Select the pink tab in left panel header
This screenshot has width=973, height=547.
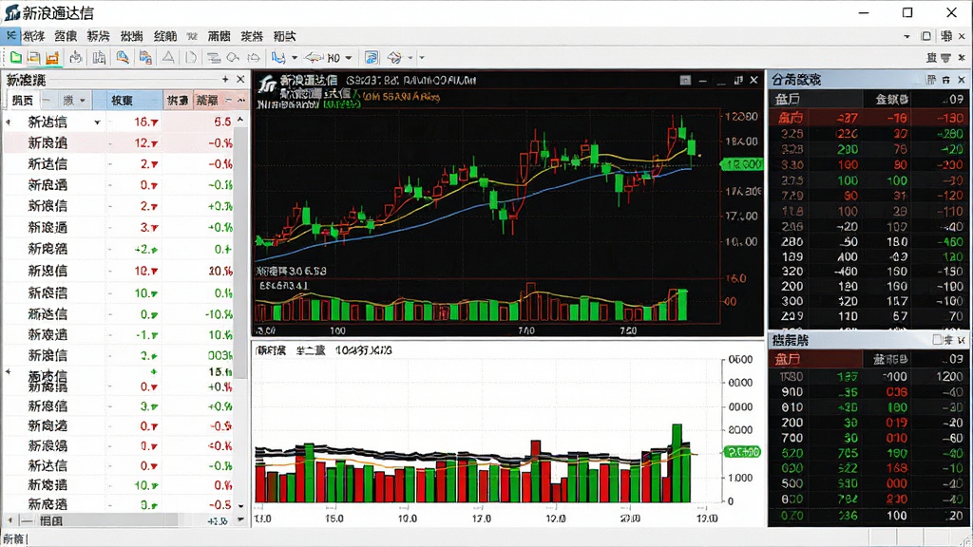point(178,100)
